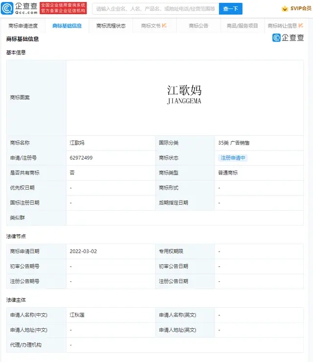The width and height of the screenshot is (313, 362).
Task: Click the application date 2022-03-02
Action: coord(84,251)
